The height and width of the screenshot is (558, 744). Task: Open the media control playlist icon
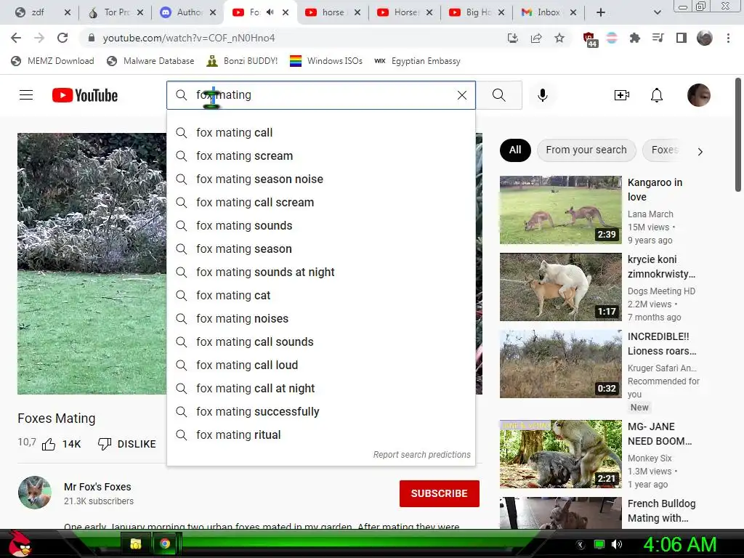658,38
